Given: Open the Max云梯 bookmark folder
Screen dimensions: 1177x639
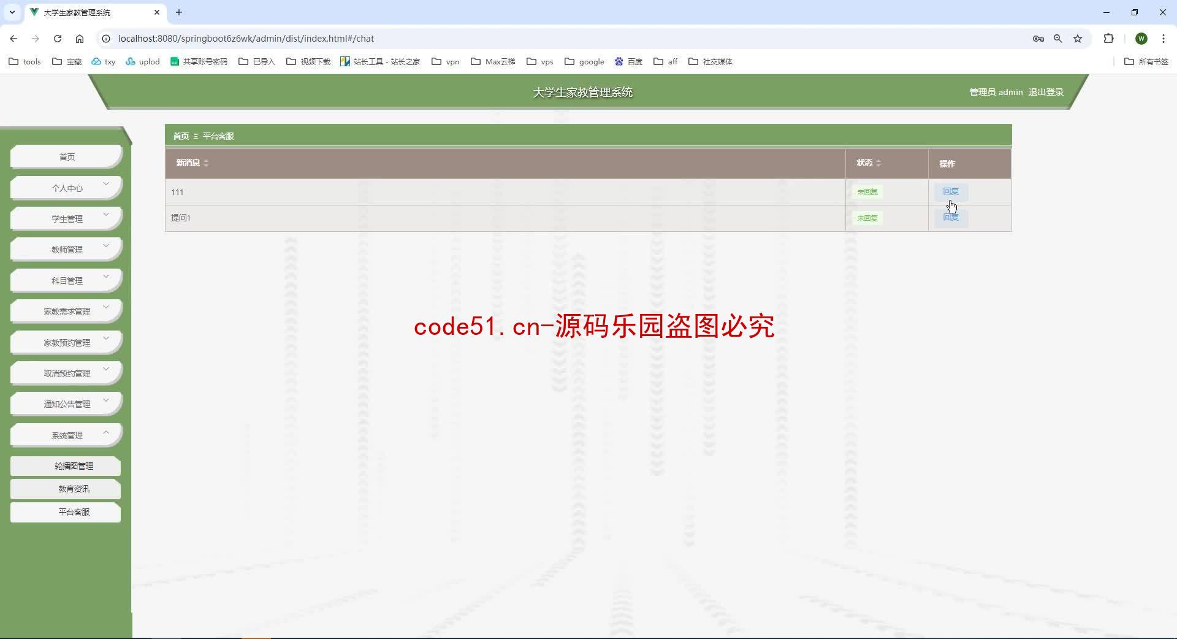Looking at the screenshot, I should (493, 61).
